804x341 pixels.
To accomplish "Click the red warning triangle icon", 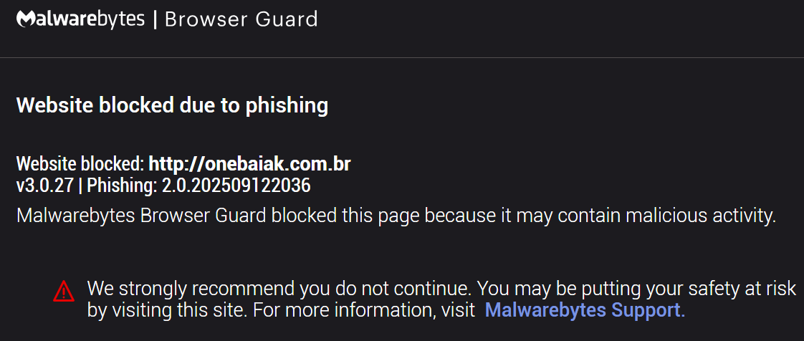I will coord(64,291).
